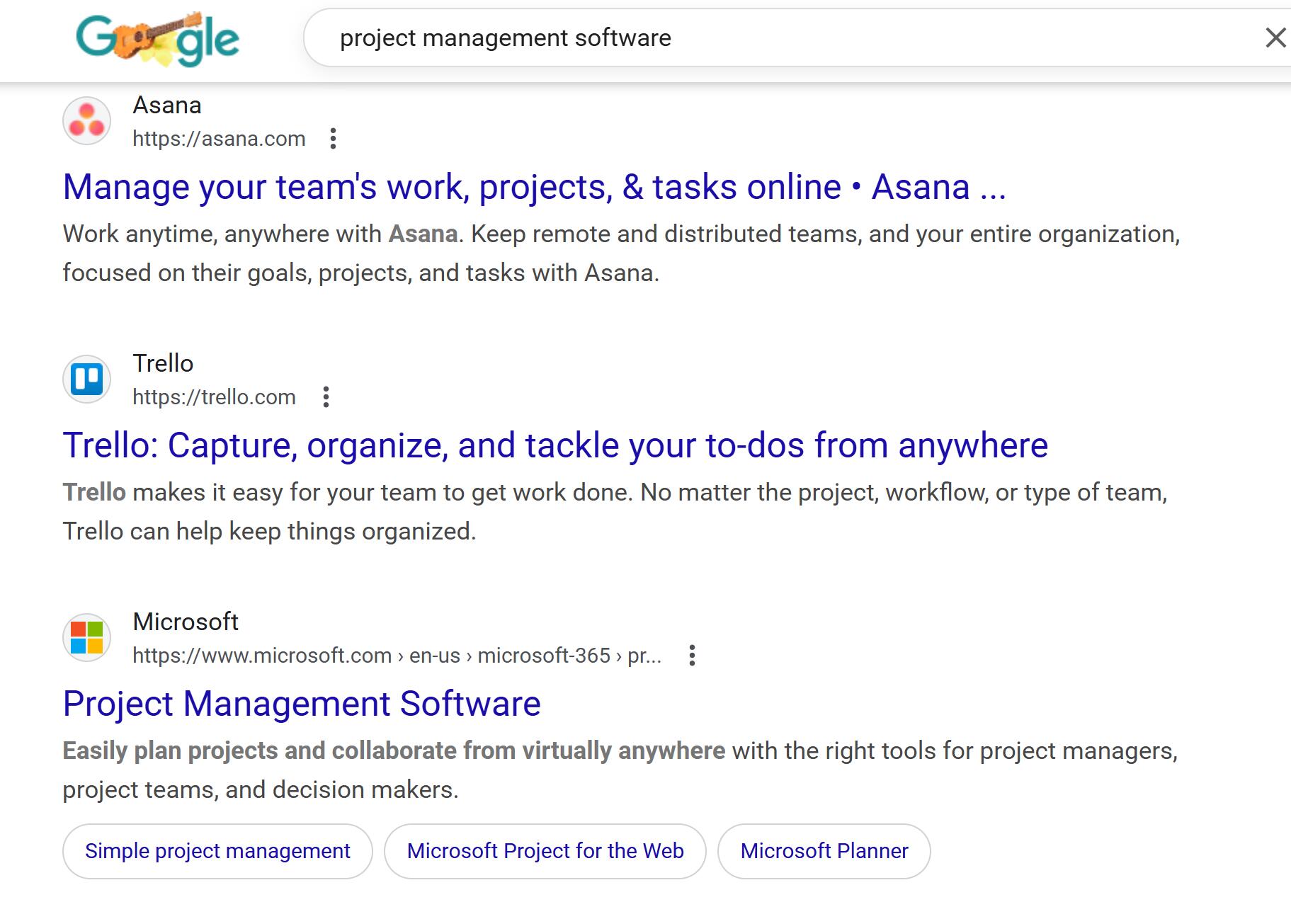The width and height of the screenshot is (1291, 919).
Task: Open the Trello result headline link
Action: point(555,445)
